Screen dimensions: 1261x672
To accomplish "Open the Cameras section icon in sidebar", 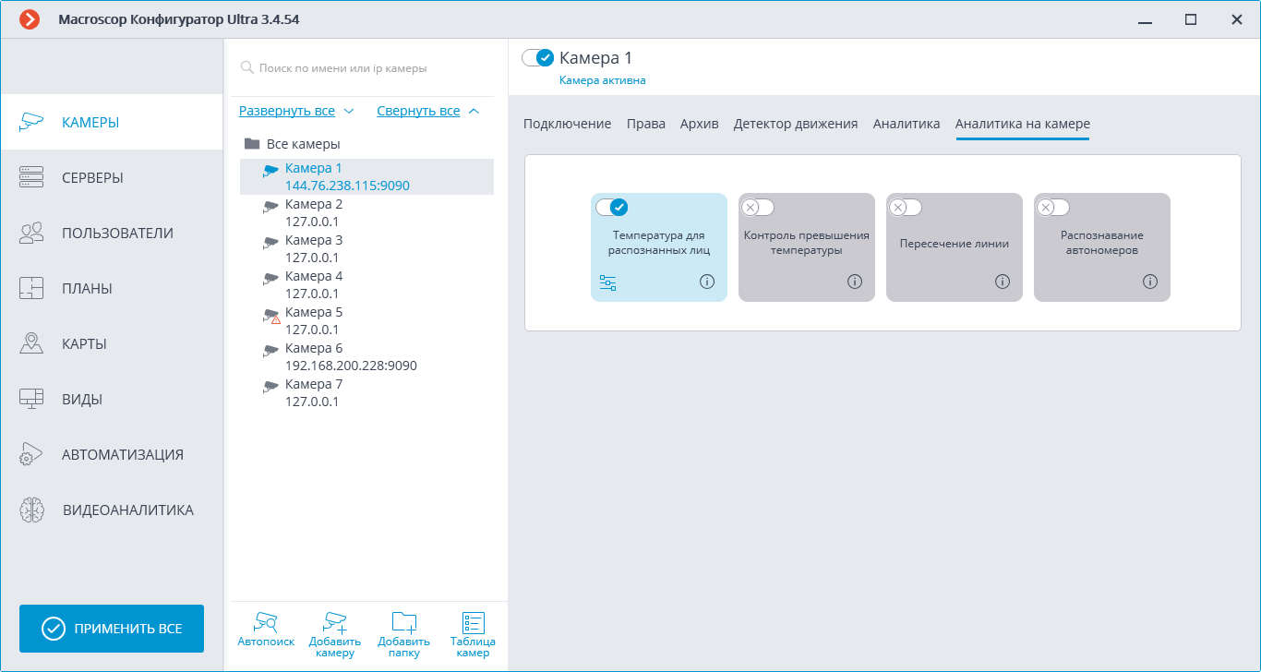I will tap(31, 122).
